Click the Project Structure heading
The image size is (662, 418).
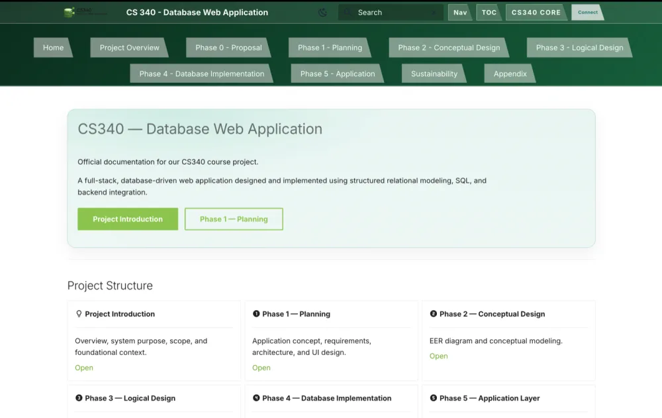[110, 286]
